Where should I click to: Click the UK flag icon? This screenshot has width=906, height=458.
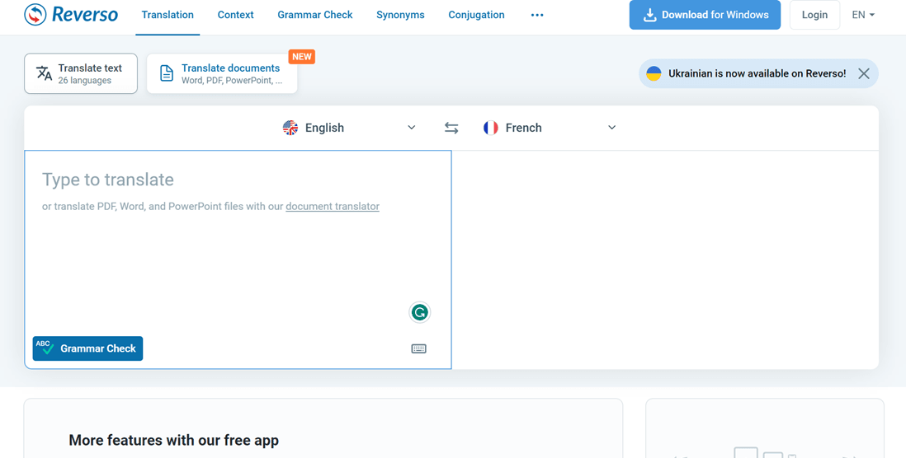[290, 128]
